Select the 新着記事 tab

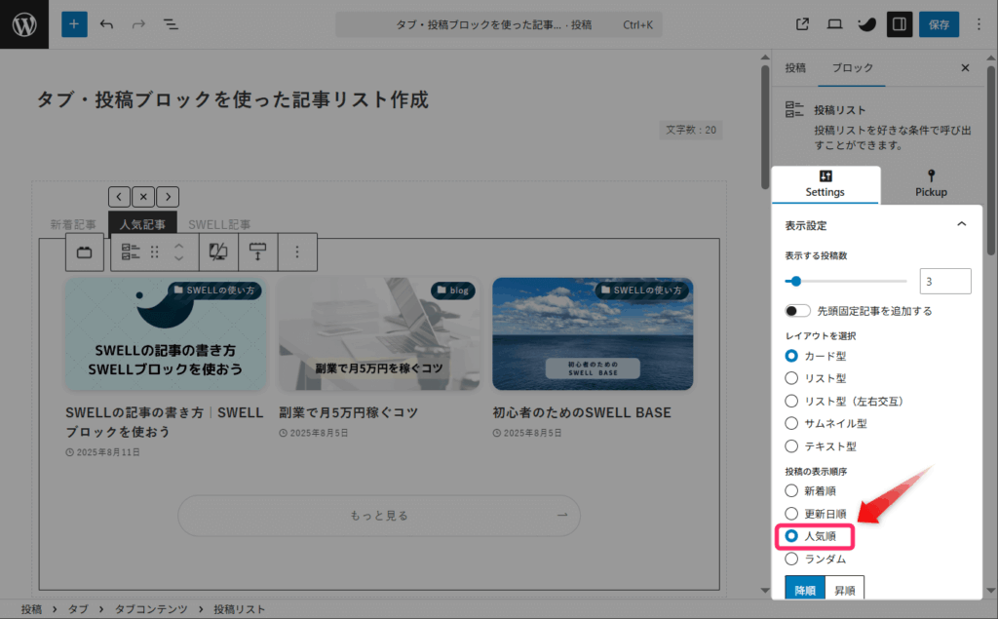pyautogui.click(x=73, y=225)
